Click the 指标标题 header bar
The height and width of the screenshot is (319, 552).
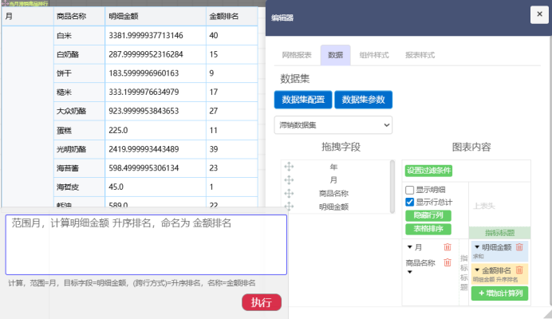coord(499,233)
